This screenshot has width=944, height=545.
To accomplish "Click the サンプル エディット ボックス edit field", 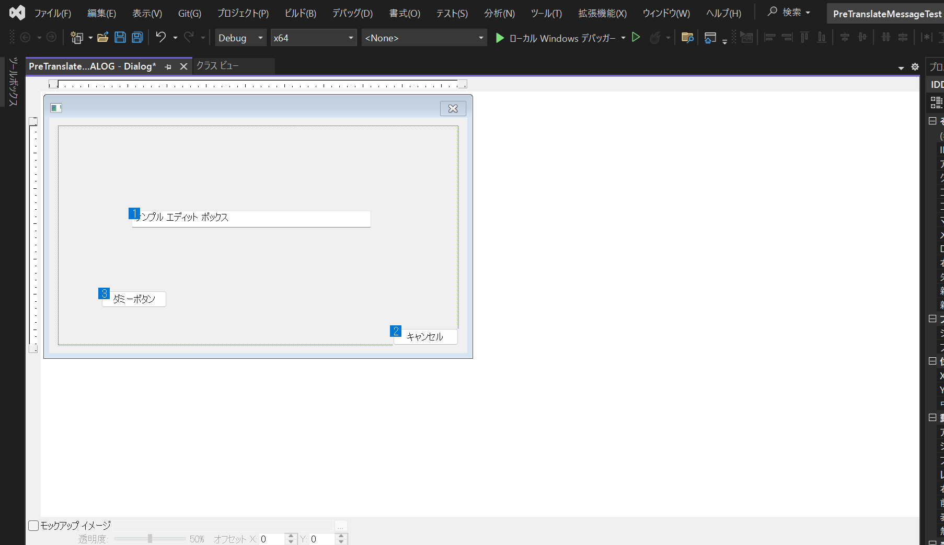I will 251,219.
